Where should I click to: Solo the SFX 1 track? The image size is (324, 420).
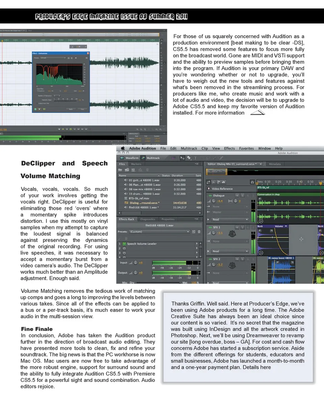pyautogui.click(x=242, y=227)
